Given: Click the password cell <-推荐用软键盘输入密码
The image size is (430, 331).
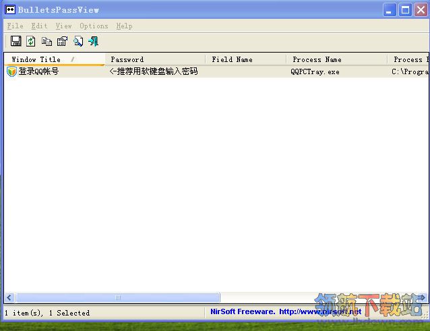Looking at the screenshot, I should click(x=153, y=71).
